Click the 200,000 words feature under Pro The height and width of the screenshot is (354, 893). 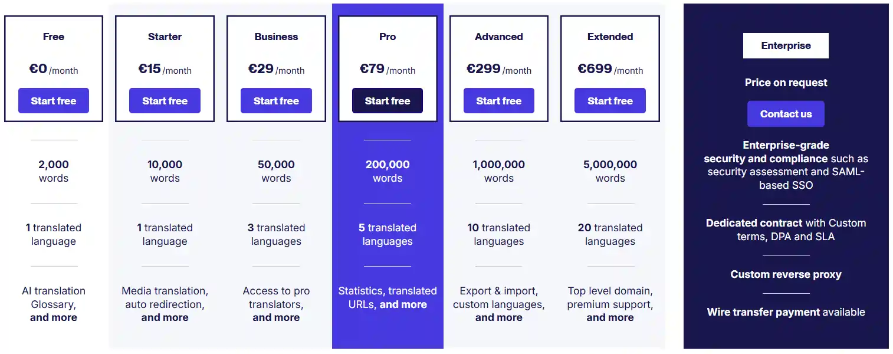tap(388, 171)
